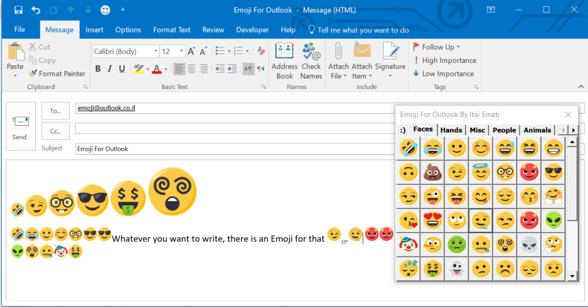Insert the skull emoji
This screenshot has width=588, height=307.
(529, 245)
